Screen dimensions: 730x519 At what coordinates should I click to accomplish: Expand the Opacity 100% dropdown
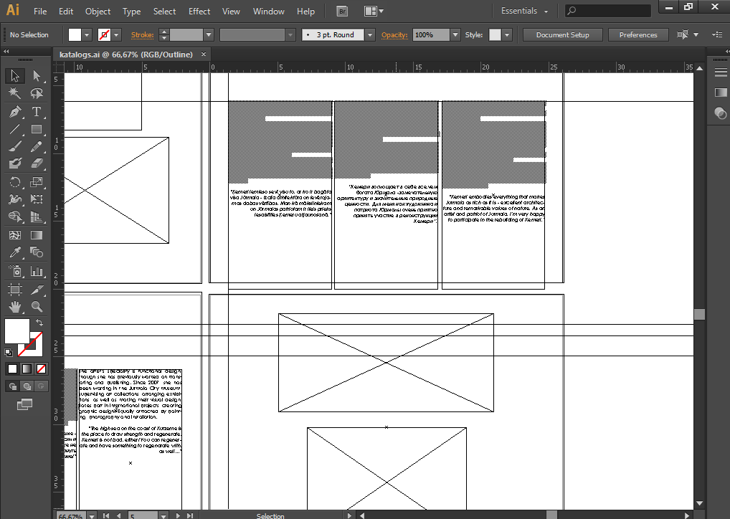[x=455, y=34]
